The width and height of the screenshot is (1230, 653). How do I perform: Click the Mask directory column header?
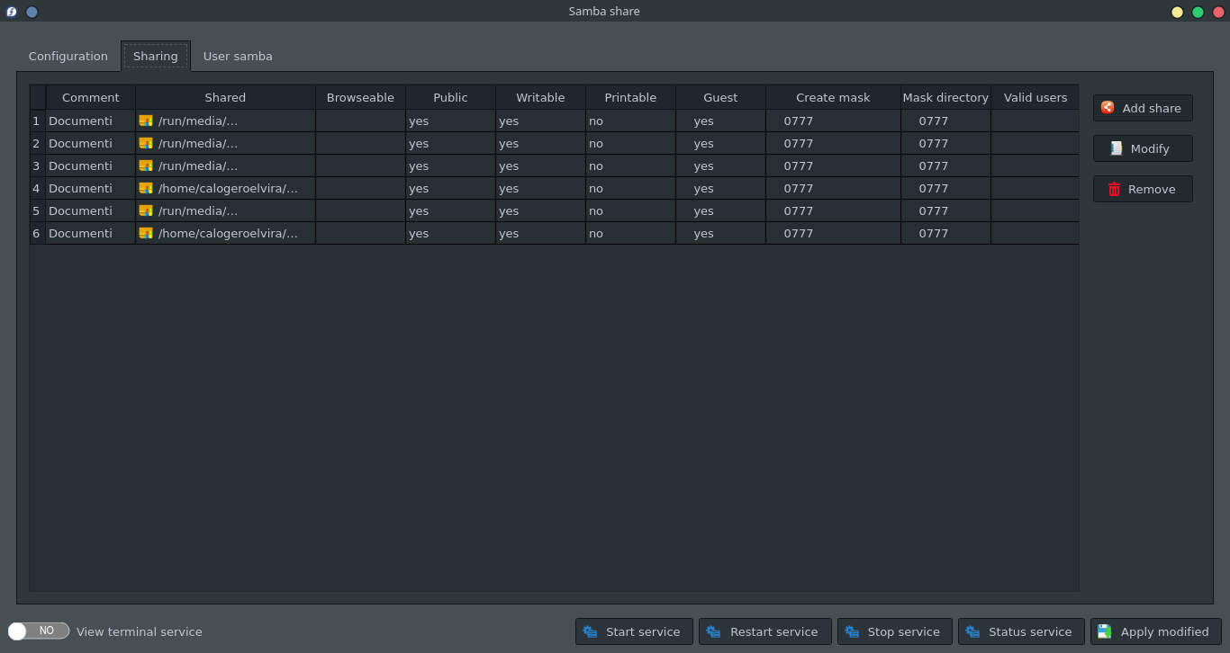[x=945, y=97]
